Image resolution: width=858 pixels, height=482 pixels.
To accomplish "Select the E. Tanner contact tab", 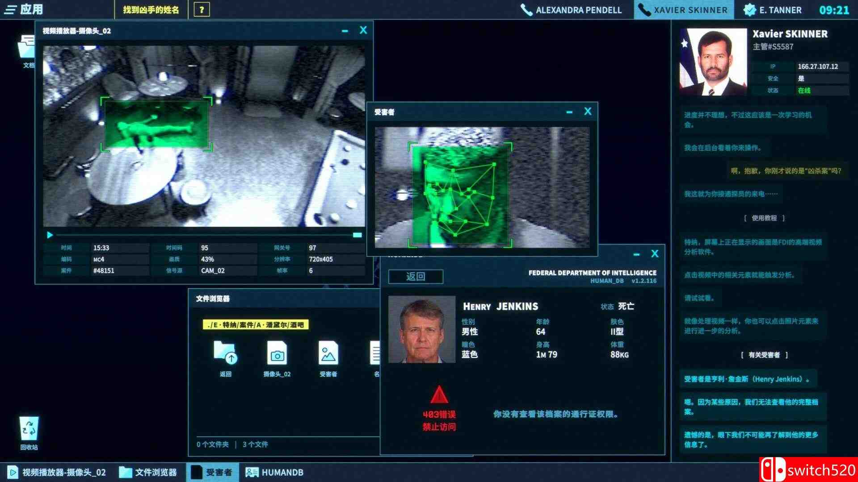I will [x=773, y=10].
